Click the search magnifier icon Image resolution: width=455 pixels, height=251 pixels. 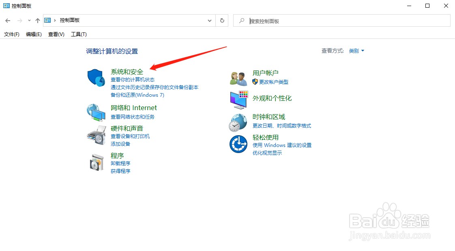(x=241, y=21)
